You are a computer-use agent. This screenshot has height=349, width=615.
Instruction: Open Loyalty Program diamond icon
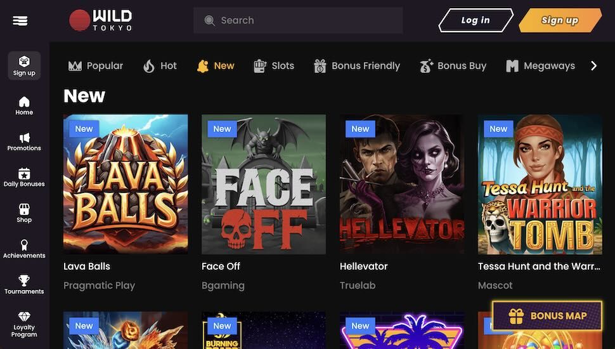point(24,317)
